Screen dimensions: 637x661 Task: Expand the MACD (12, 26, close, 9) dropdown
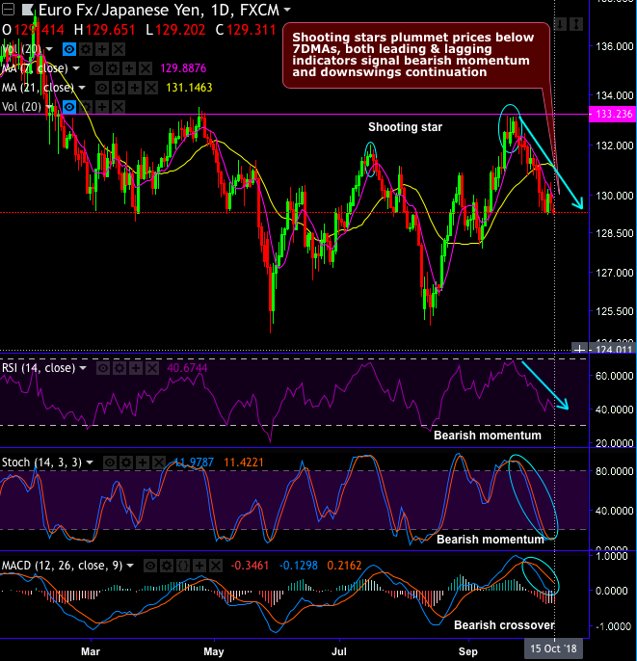click(x=130, y=566)
